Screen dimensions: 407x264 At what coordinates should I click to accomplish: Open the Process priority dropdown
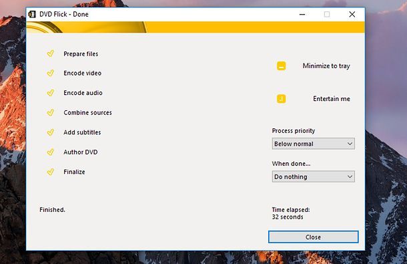pyautogui.click(x=314, y=144)
